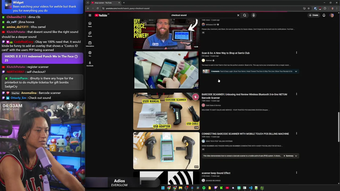Open more options for CONNECTING BARCODE SCANNER video
Screen dimensions: 340x191
[x=296, y=133]
